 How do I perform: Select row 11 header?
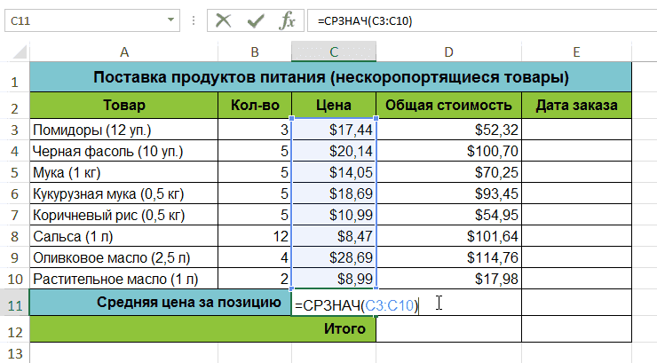pyautogui.click(x=15, y=303)
